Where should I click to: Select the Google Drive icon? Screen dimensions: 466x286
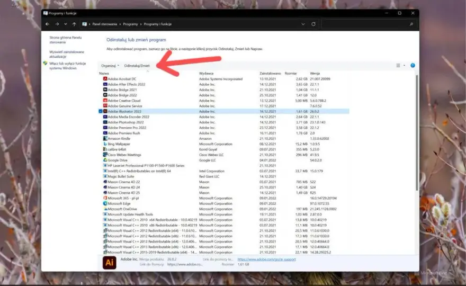(x=105, y=160)
